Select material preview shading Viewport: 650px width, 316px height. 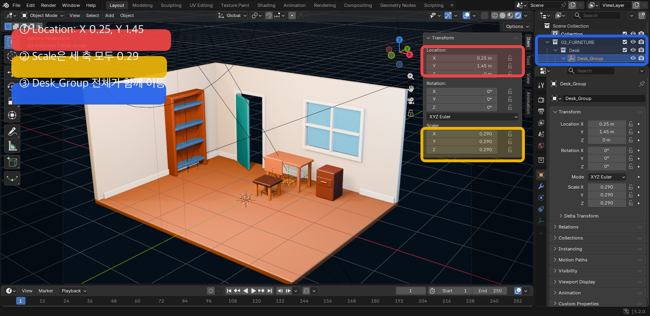510,15
